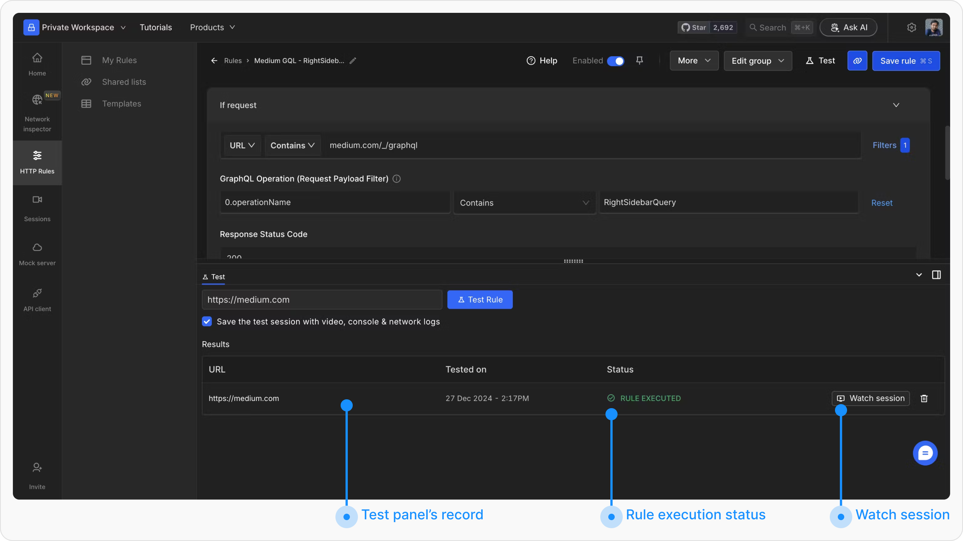Open the chat support bubble
963x541 pixels.
925,453
